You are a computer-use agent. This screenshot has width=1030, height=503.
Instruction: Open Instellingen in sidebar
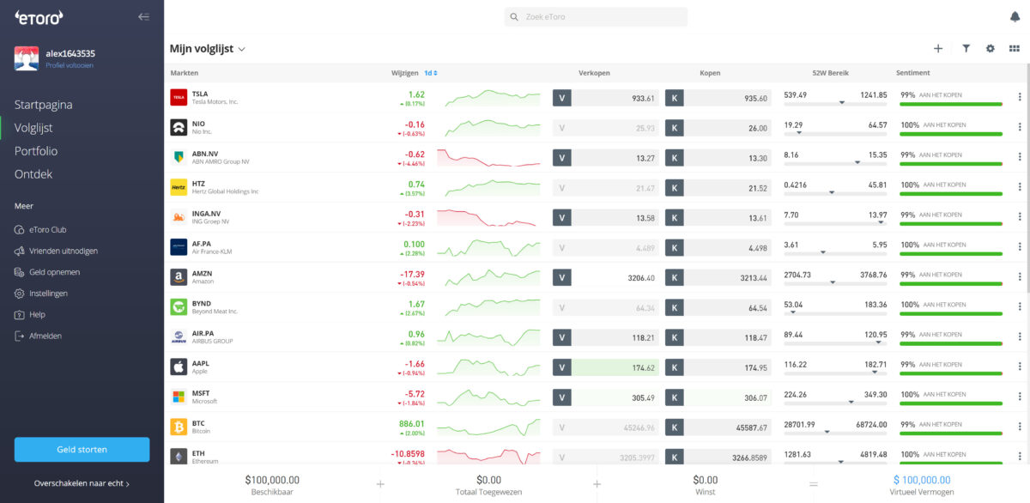pos(40,294)
